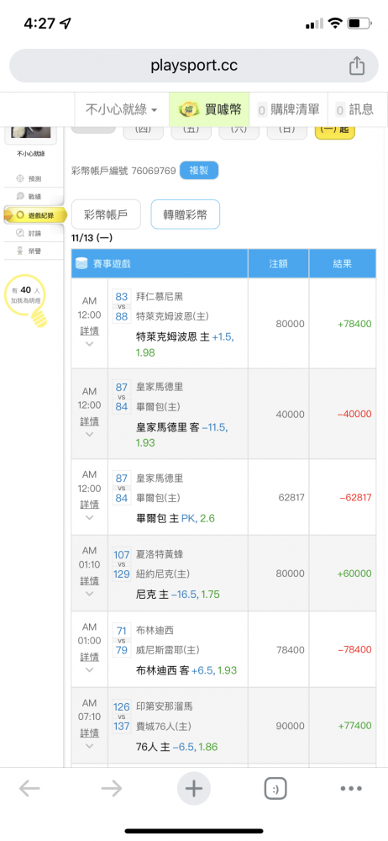The width and height of the screenshot is (388, 841).
Task: Open the 不小心就綠 user dropdown
Action: [121, 110]
